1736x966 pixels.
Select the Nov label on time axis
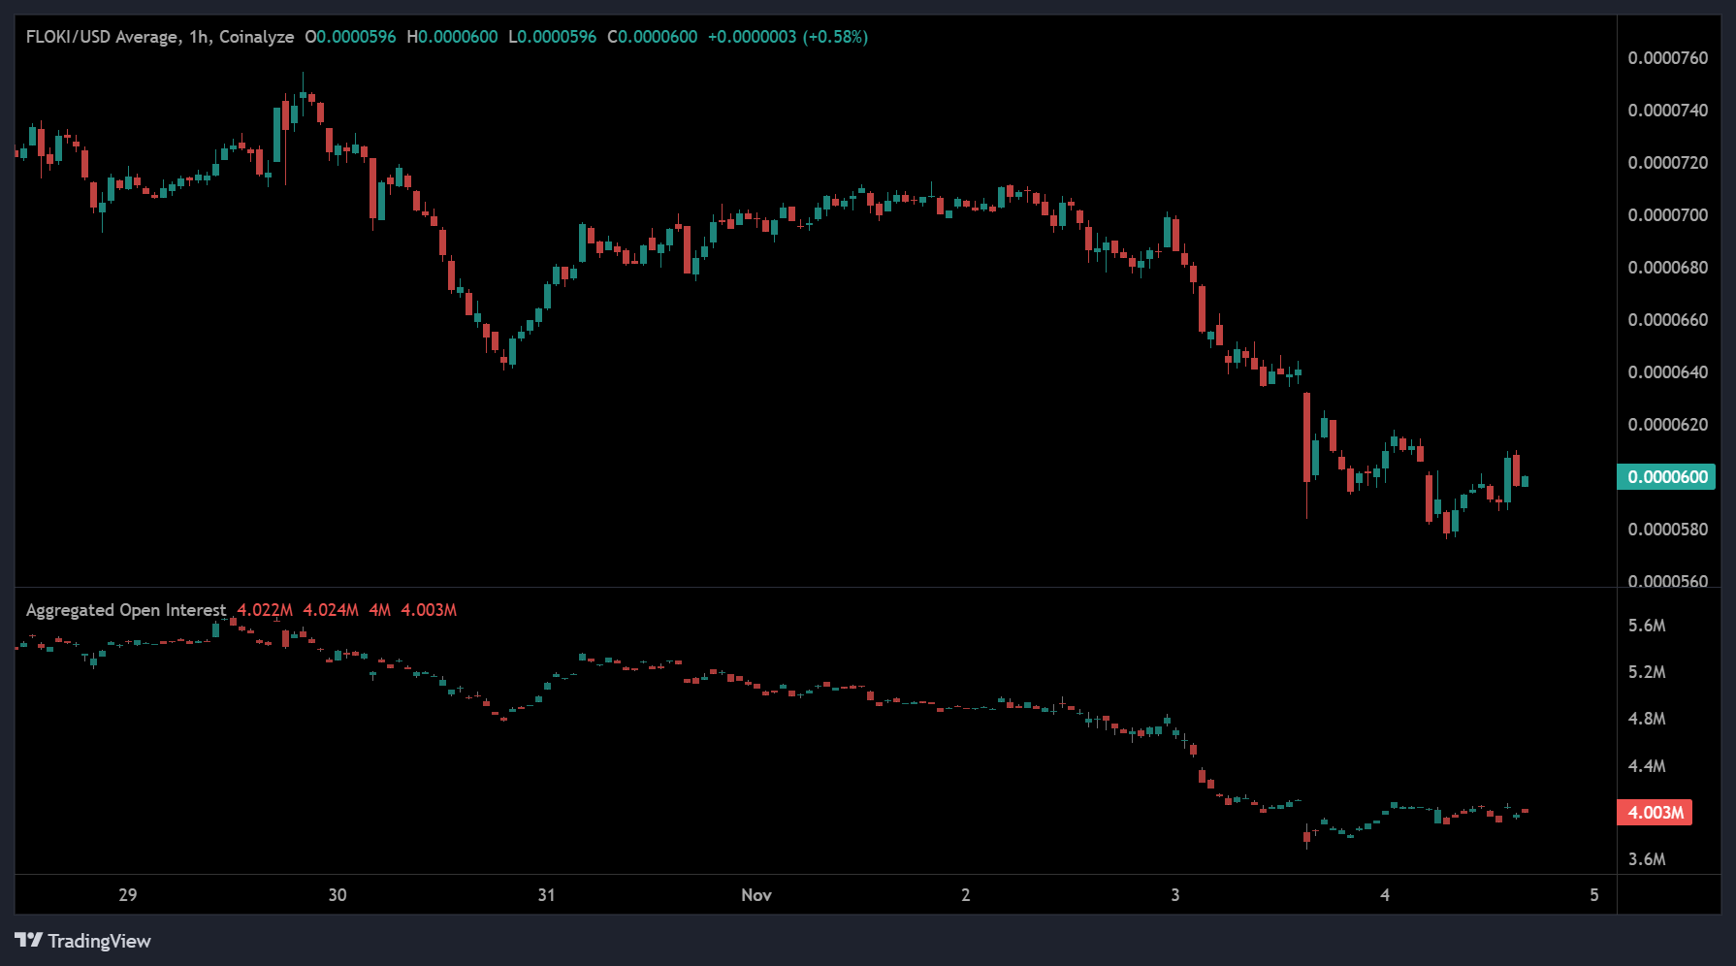[755, 895]
